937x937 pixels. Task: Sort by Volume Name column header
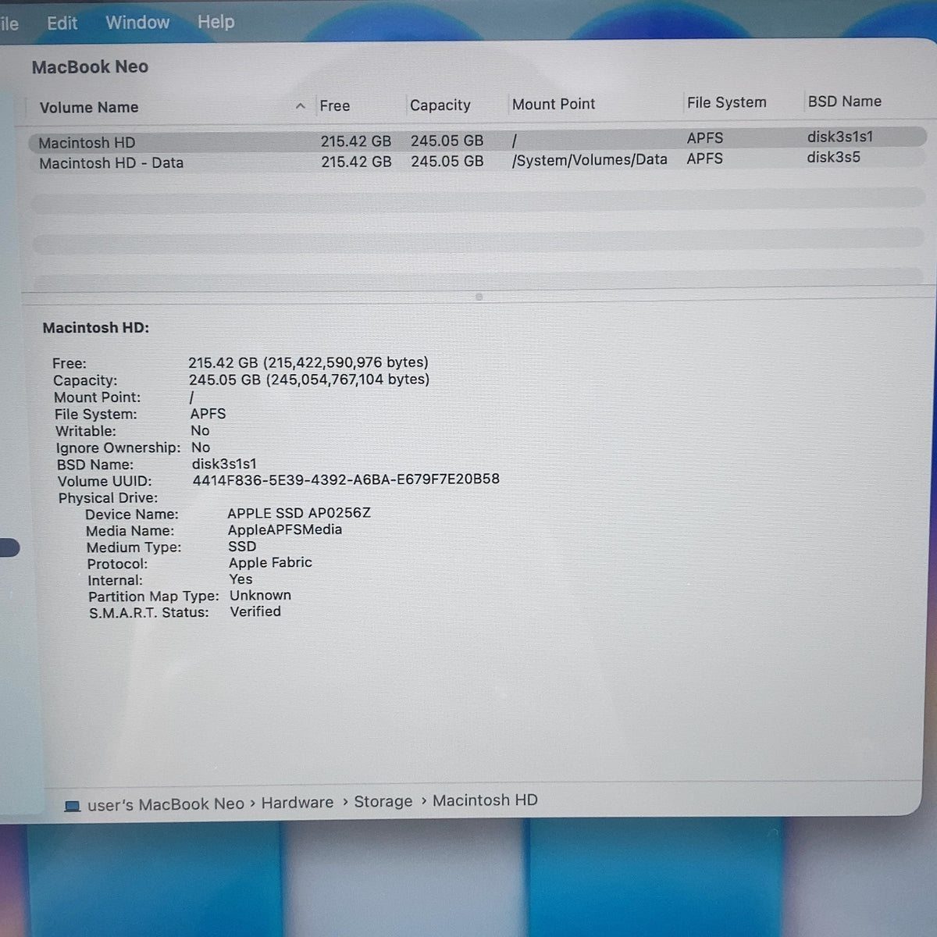[89, 108]
